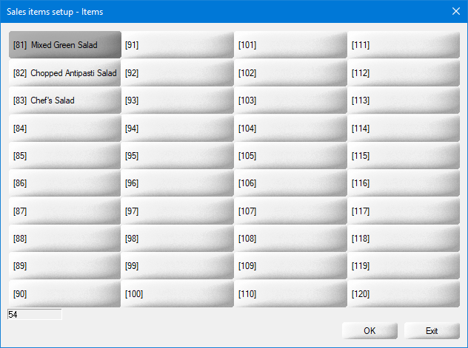Image resolution: width=468 pixels, height=348 pixels.
Task: Click item slot 110
Action: 290,294
